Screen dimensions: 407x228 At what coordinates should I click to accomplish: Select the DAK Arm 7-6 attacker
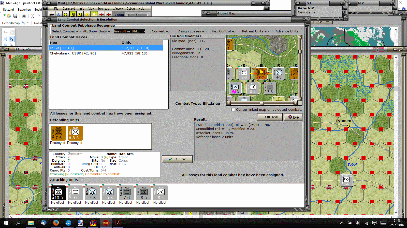[x=126, y=193]
